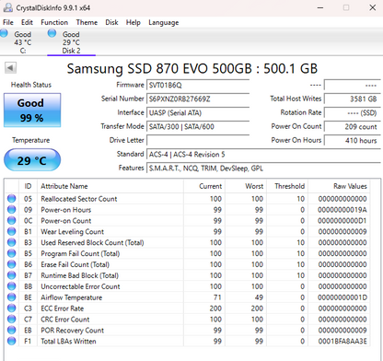383x361 pixels.
Task: Click the ID column header
Action: tap(28, 186)
